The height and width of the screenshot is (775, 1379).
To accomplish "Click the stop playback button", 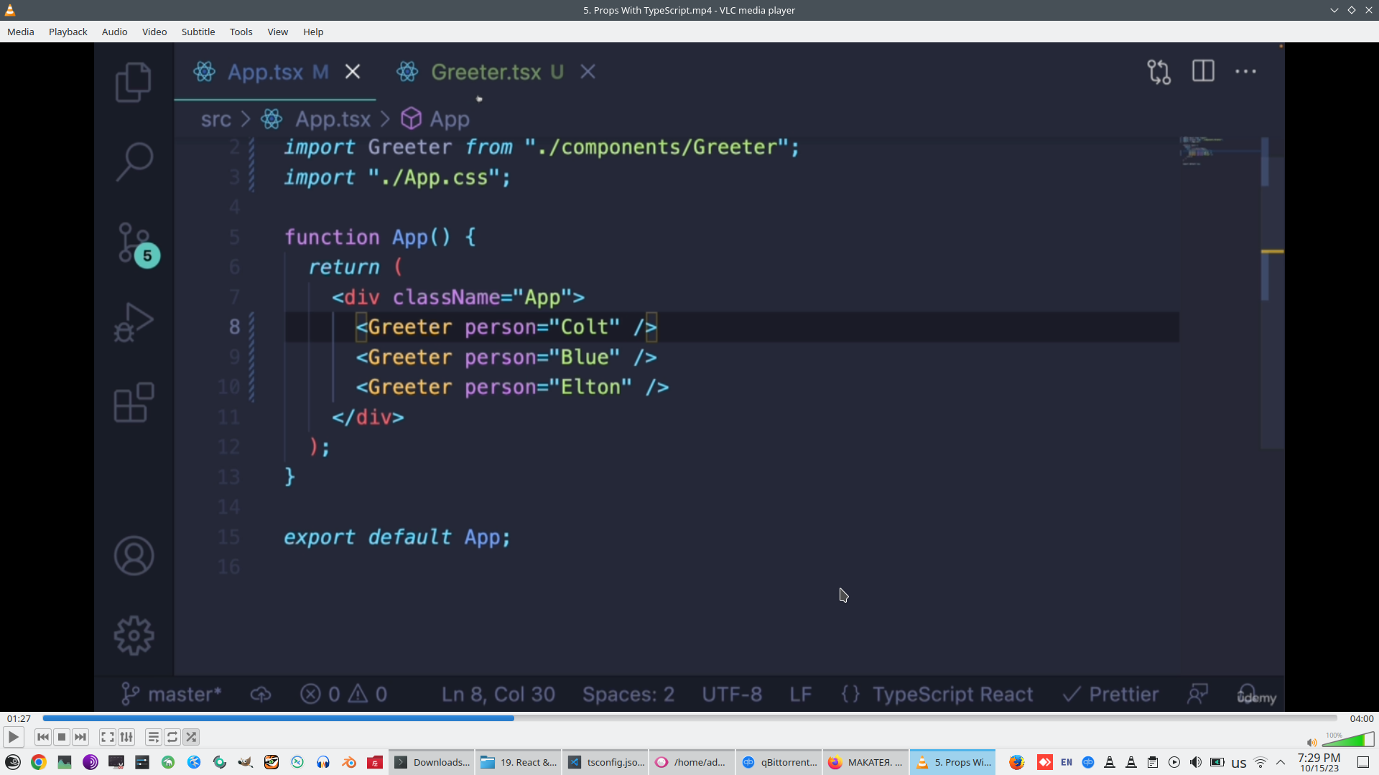I will (62, 737).
